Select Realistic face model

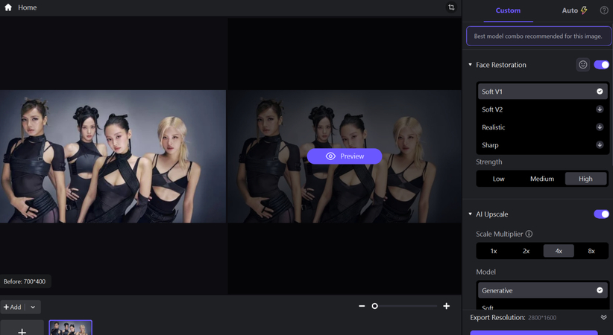pos(542,127)
